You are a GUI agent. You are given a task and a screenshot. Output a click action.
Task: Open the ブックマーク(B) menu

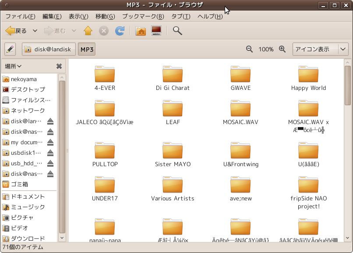(x=143, y=17)
